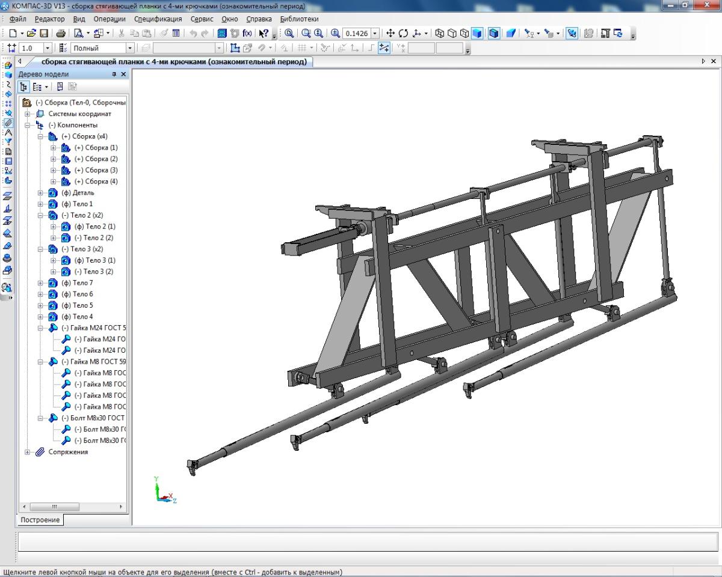722x577 pixels.
Task: Open the Variables f(x) tool
Action: [x=247, y=34]
